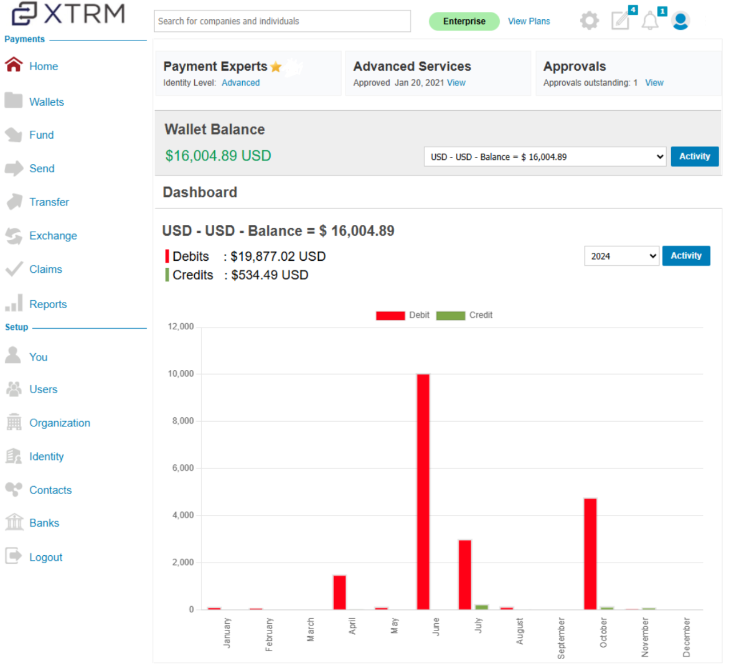Open the Exchange menu item
The width and height of the screenshot is (734, 666).
point(53,236)
